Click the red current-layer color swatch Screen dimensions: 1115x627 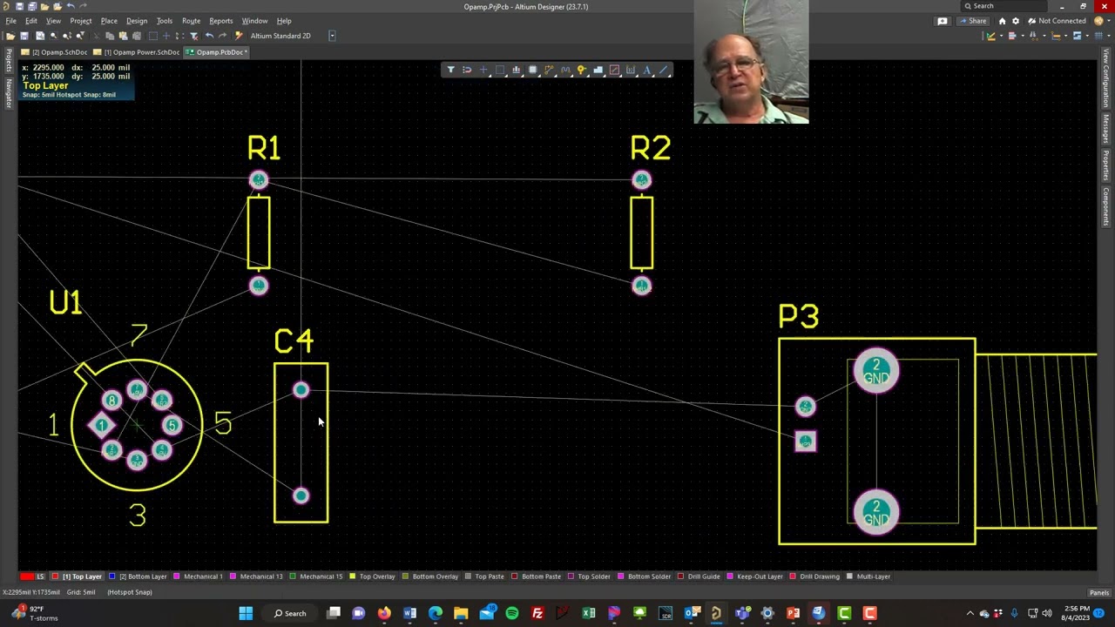(x=26, y=576)
